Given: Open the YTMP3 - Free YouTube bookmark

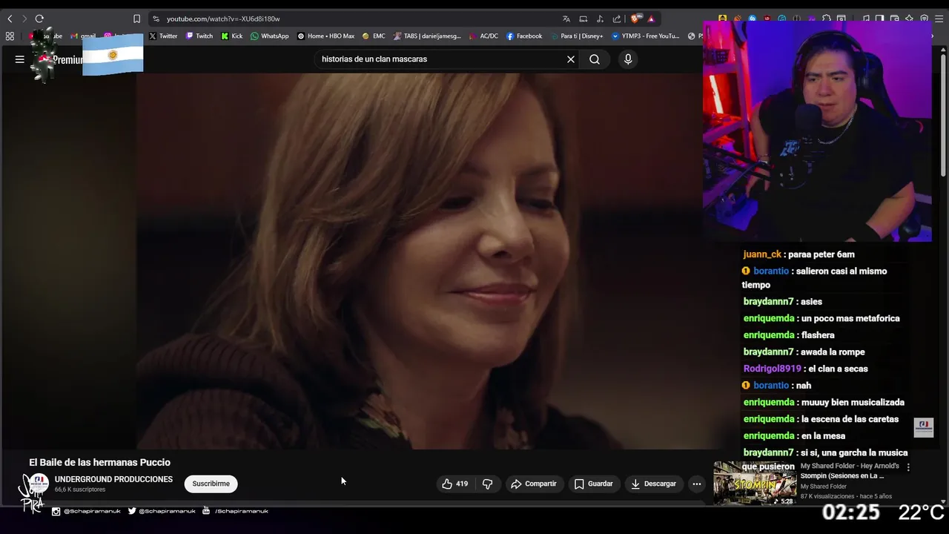Looking at the screenshot, I should pos(645,36).
